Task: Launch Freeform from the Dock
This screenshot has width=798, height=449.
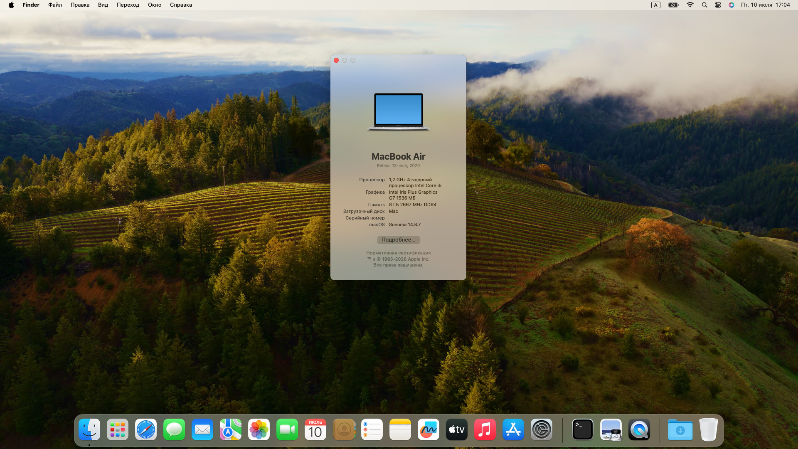Action: [429, 429]
